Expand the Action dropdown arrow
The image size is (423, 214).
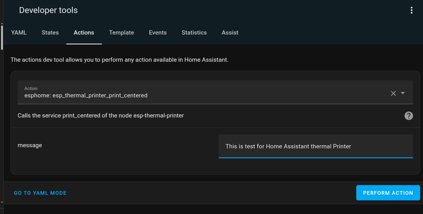403,93
